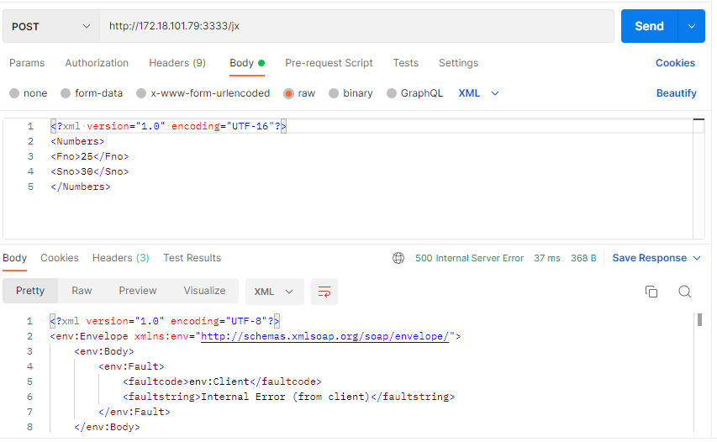Click the response pane vertical scrollbar
This screenshot has height=442, width=717.
(699, 320)
